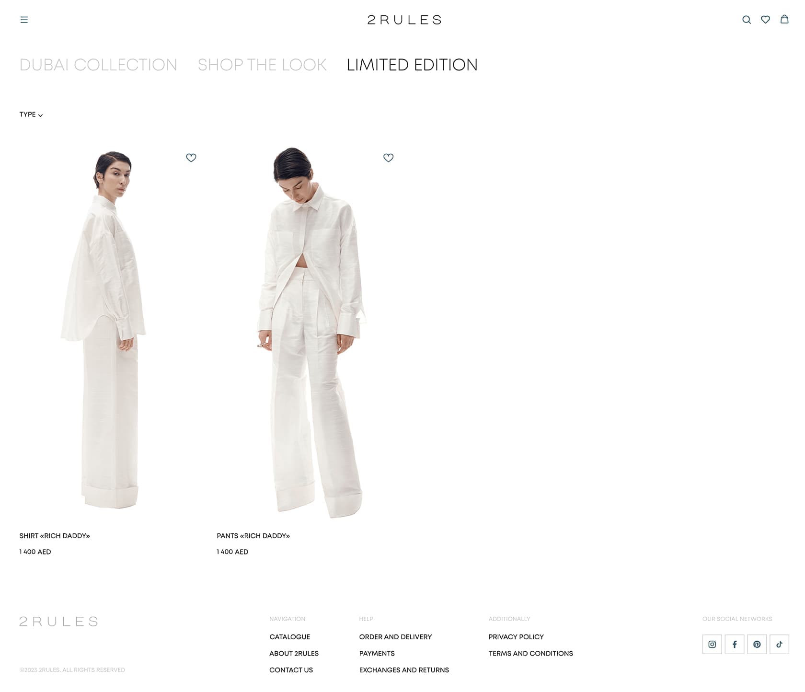The height and width of the screenshot is (692, 805).
Task: Open the shopping bag icon
Action: 784,19
